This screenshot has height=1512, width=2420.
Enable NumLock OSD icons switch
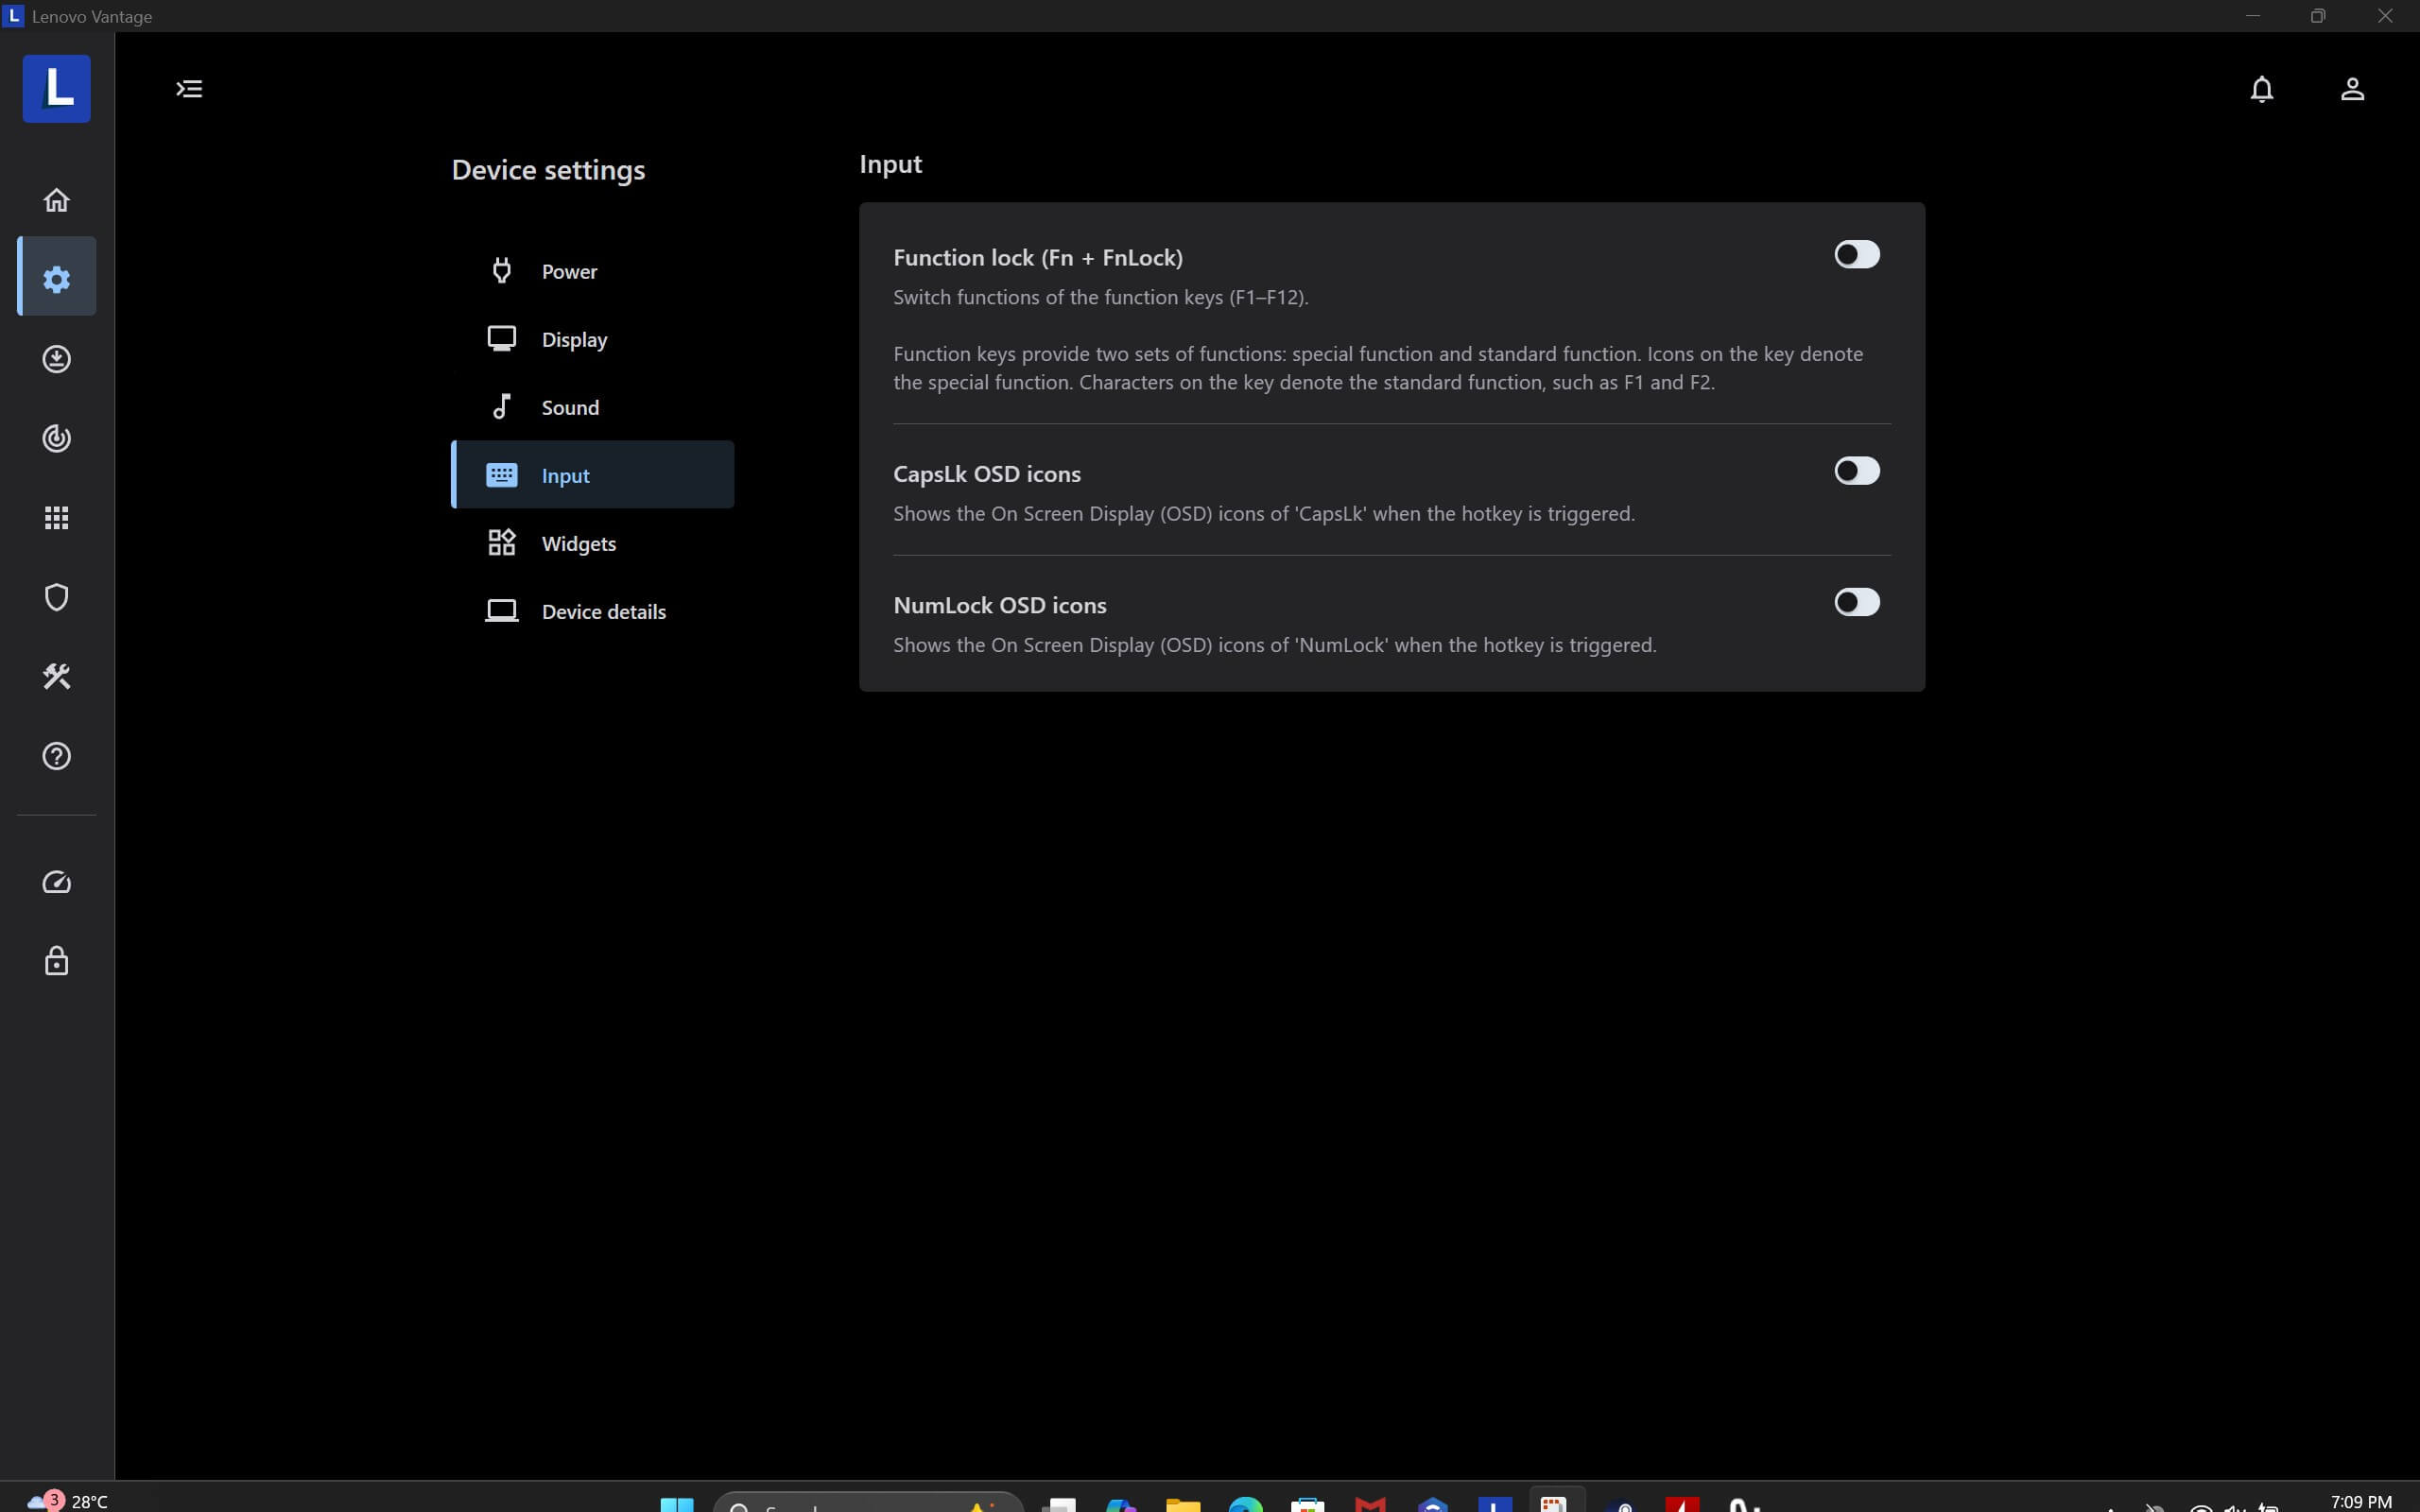tap(1856, 602)
